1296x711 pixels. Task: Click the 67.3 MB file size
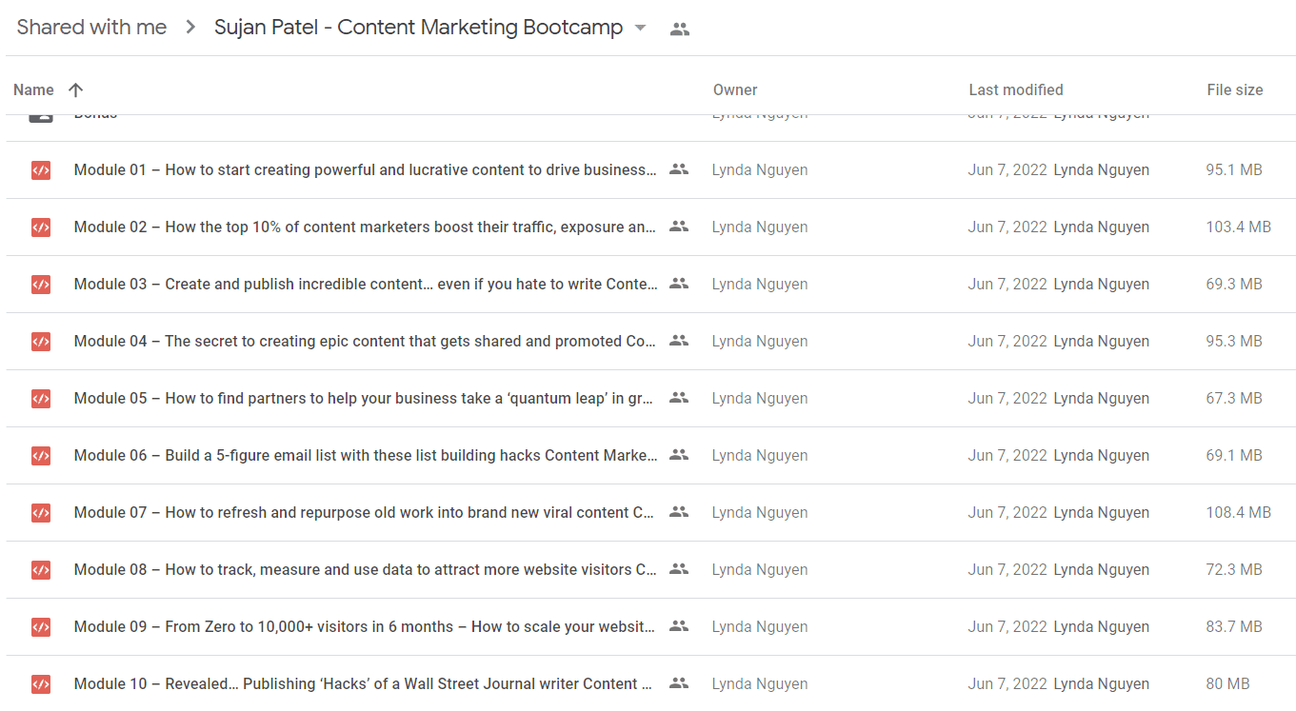click(x=1234, y=399)
